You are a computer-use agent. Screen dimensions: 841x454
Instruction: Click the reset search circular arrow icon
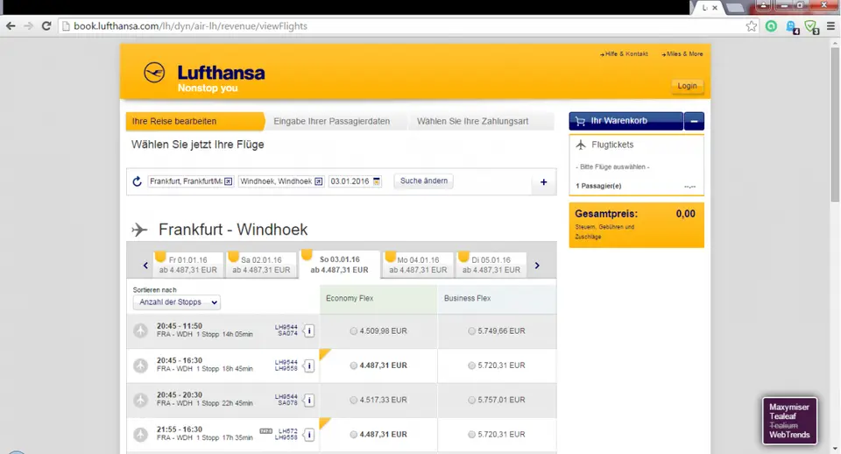[x=137, y=181]
